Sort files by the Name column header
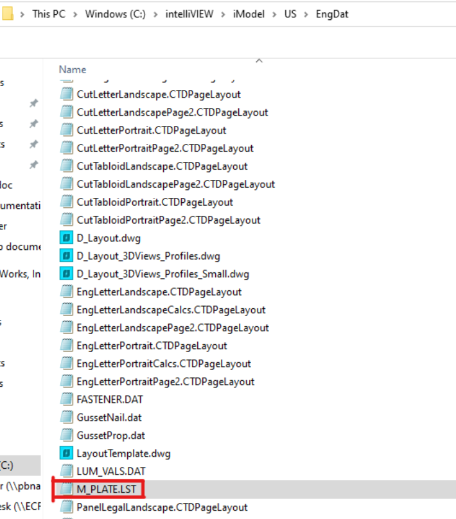Screen dimensions: 456x519 click(x=72, y=69)
